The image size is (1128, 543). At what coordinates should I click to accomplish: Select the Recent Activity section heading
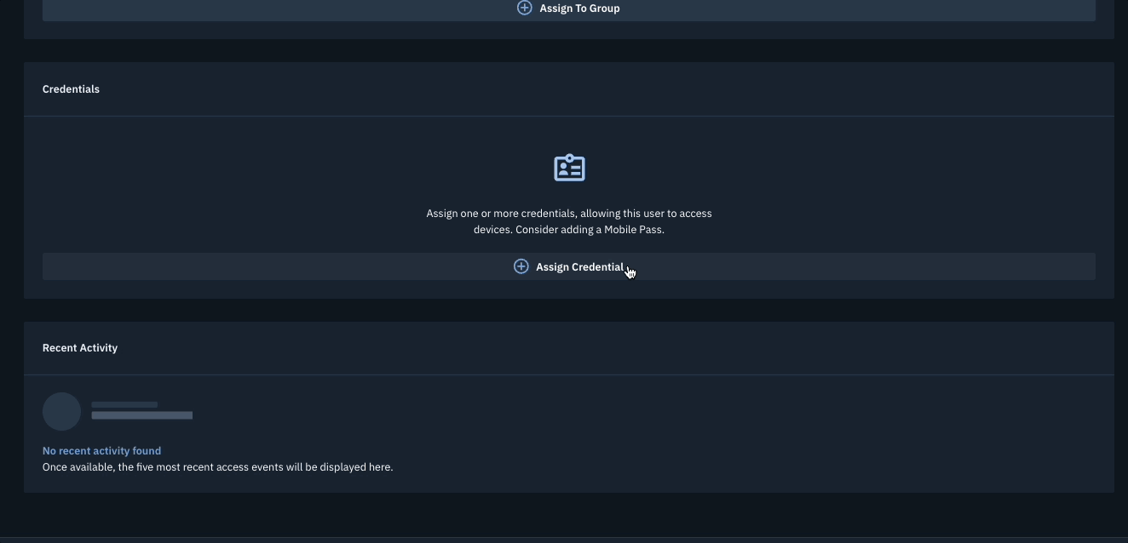(80, 348)
